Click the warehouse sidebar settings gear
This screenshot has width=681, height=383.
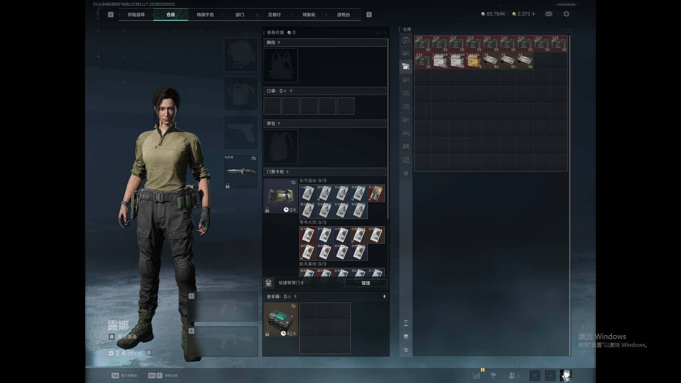point(406,173)
